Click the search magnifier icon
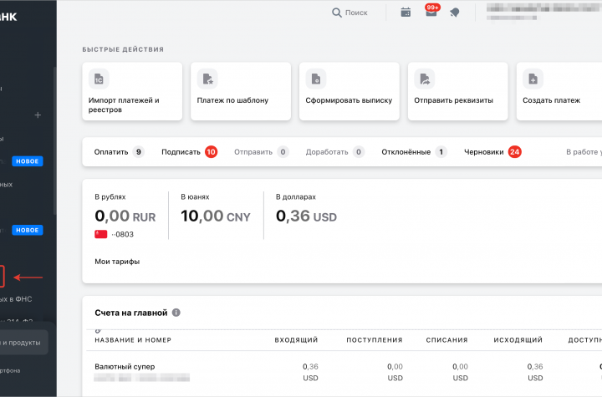This screenshot has width=602, height=397. click(x=337, y=13)
